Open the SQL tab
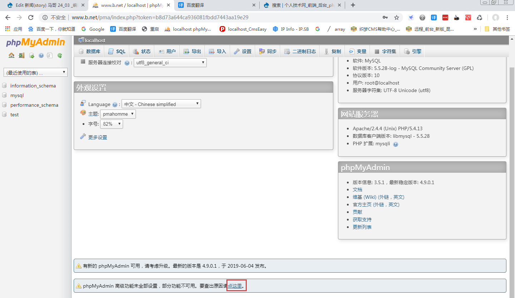 click(117, 51)
